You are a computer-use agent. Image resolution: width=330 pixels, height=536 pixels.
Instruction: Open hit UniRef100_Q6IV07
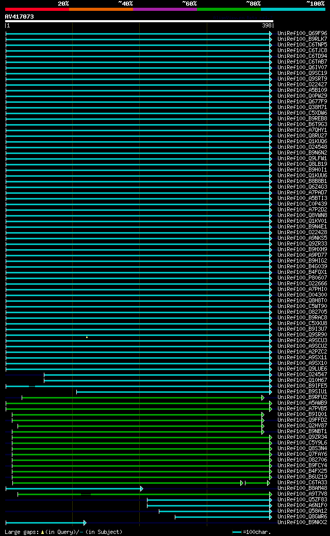[x=302, y=68]
